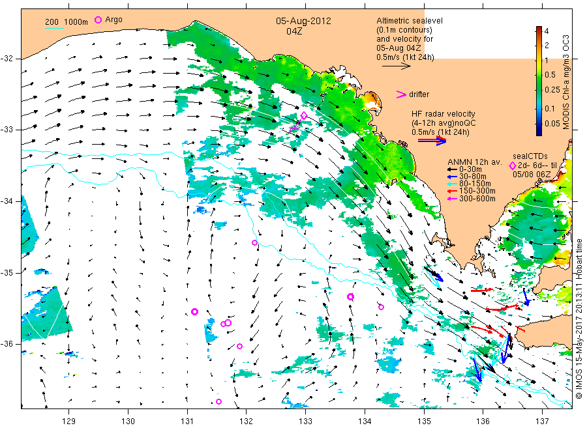This screenshot has height=430, width=587.
Task: Click the '300-600m' depth label
Action: [x=477, y=199]
